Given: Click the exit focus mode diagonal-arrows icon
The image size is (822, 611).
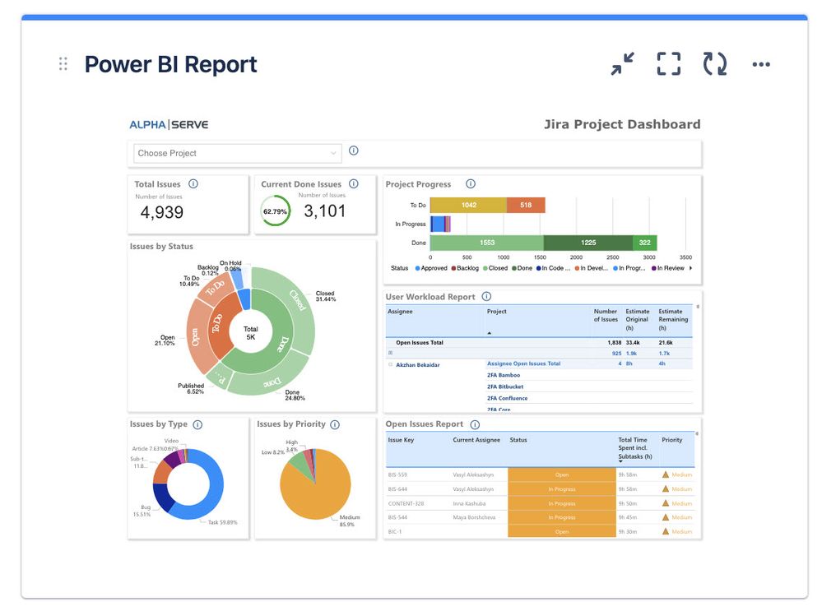Looking at the screenshot, I should (x=622, y=63).
